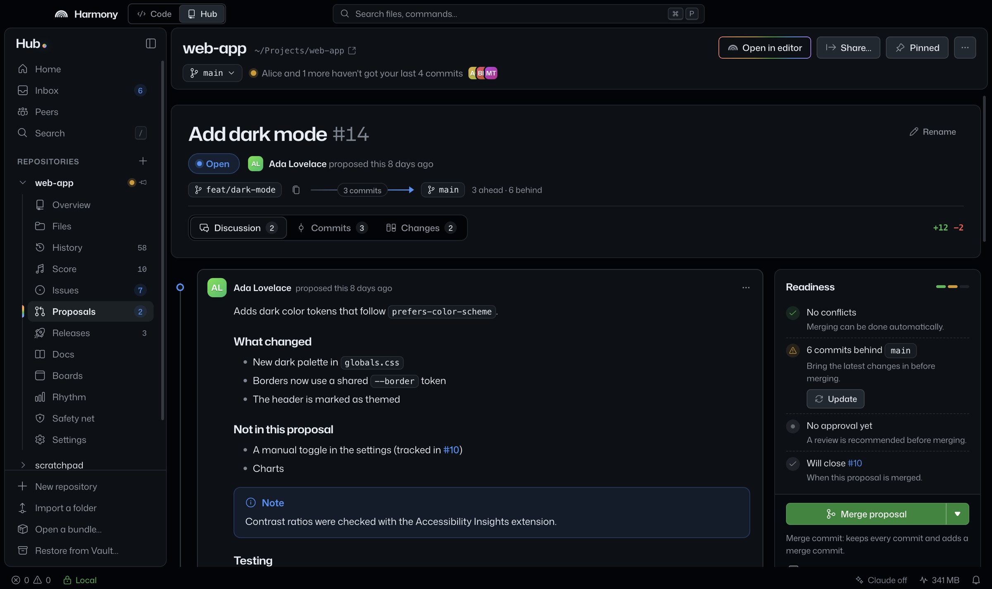Viewport: 992px width, 589px height.
Task: Click the 341 MB memory indicator
Action: 939,580
